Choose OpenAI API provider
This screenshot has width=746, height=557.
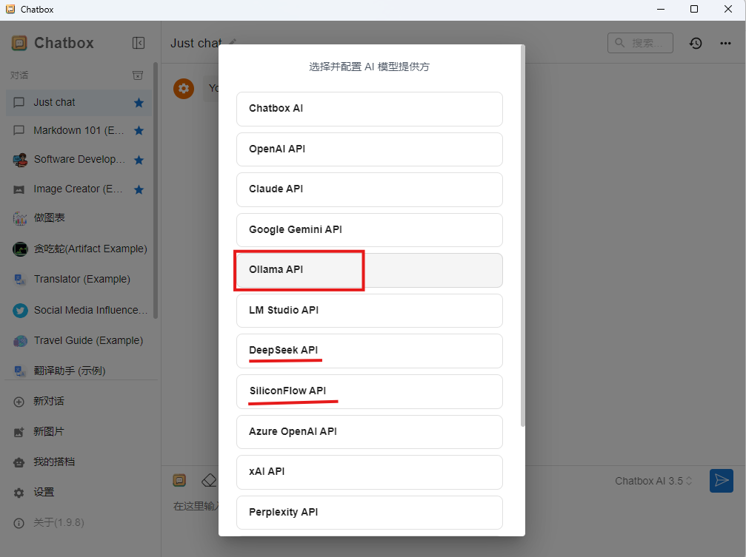pos(370,149)
